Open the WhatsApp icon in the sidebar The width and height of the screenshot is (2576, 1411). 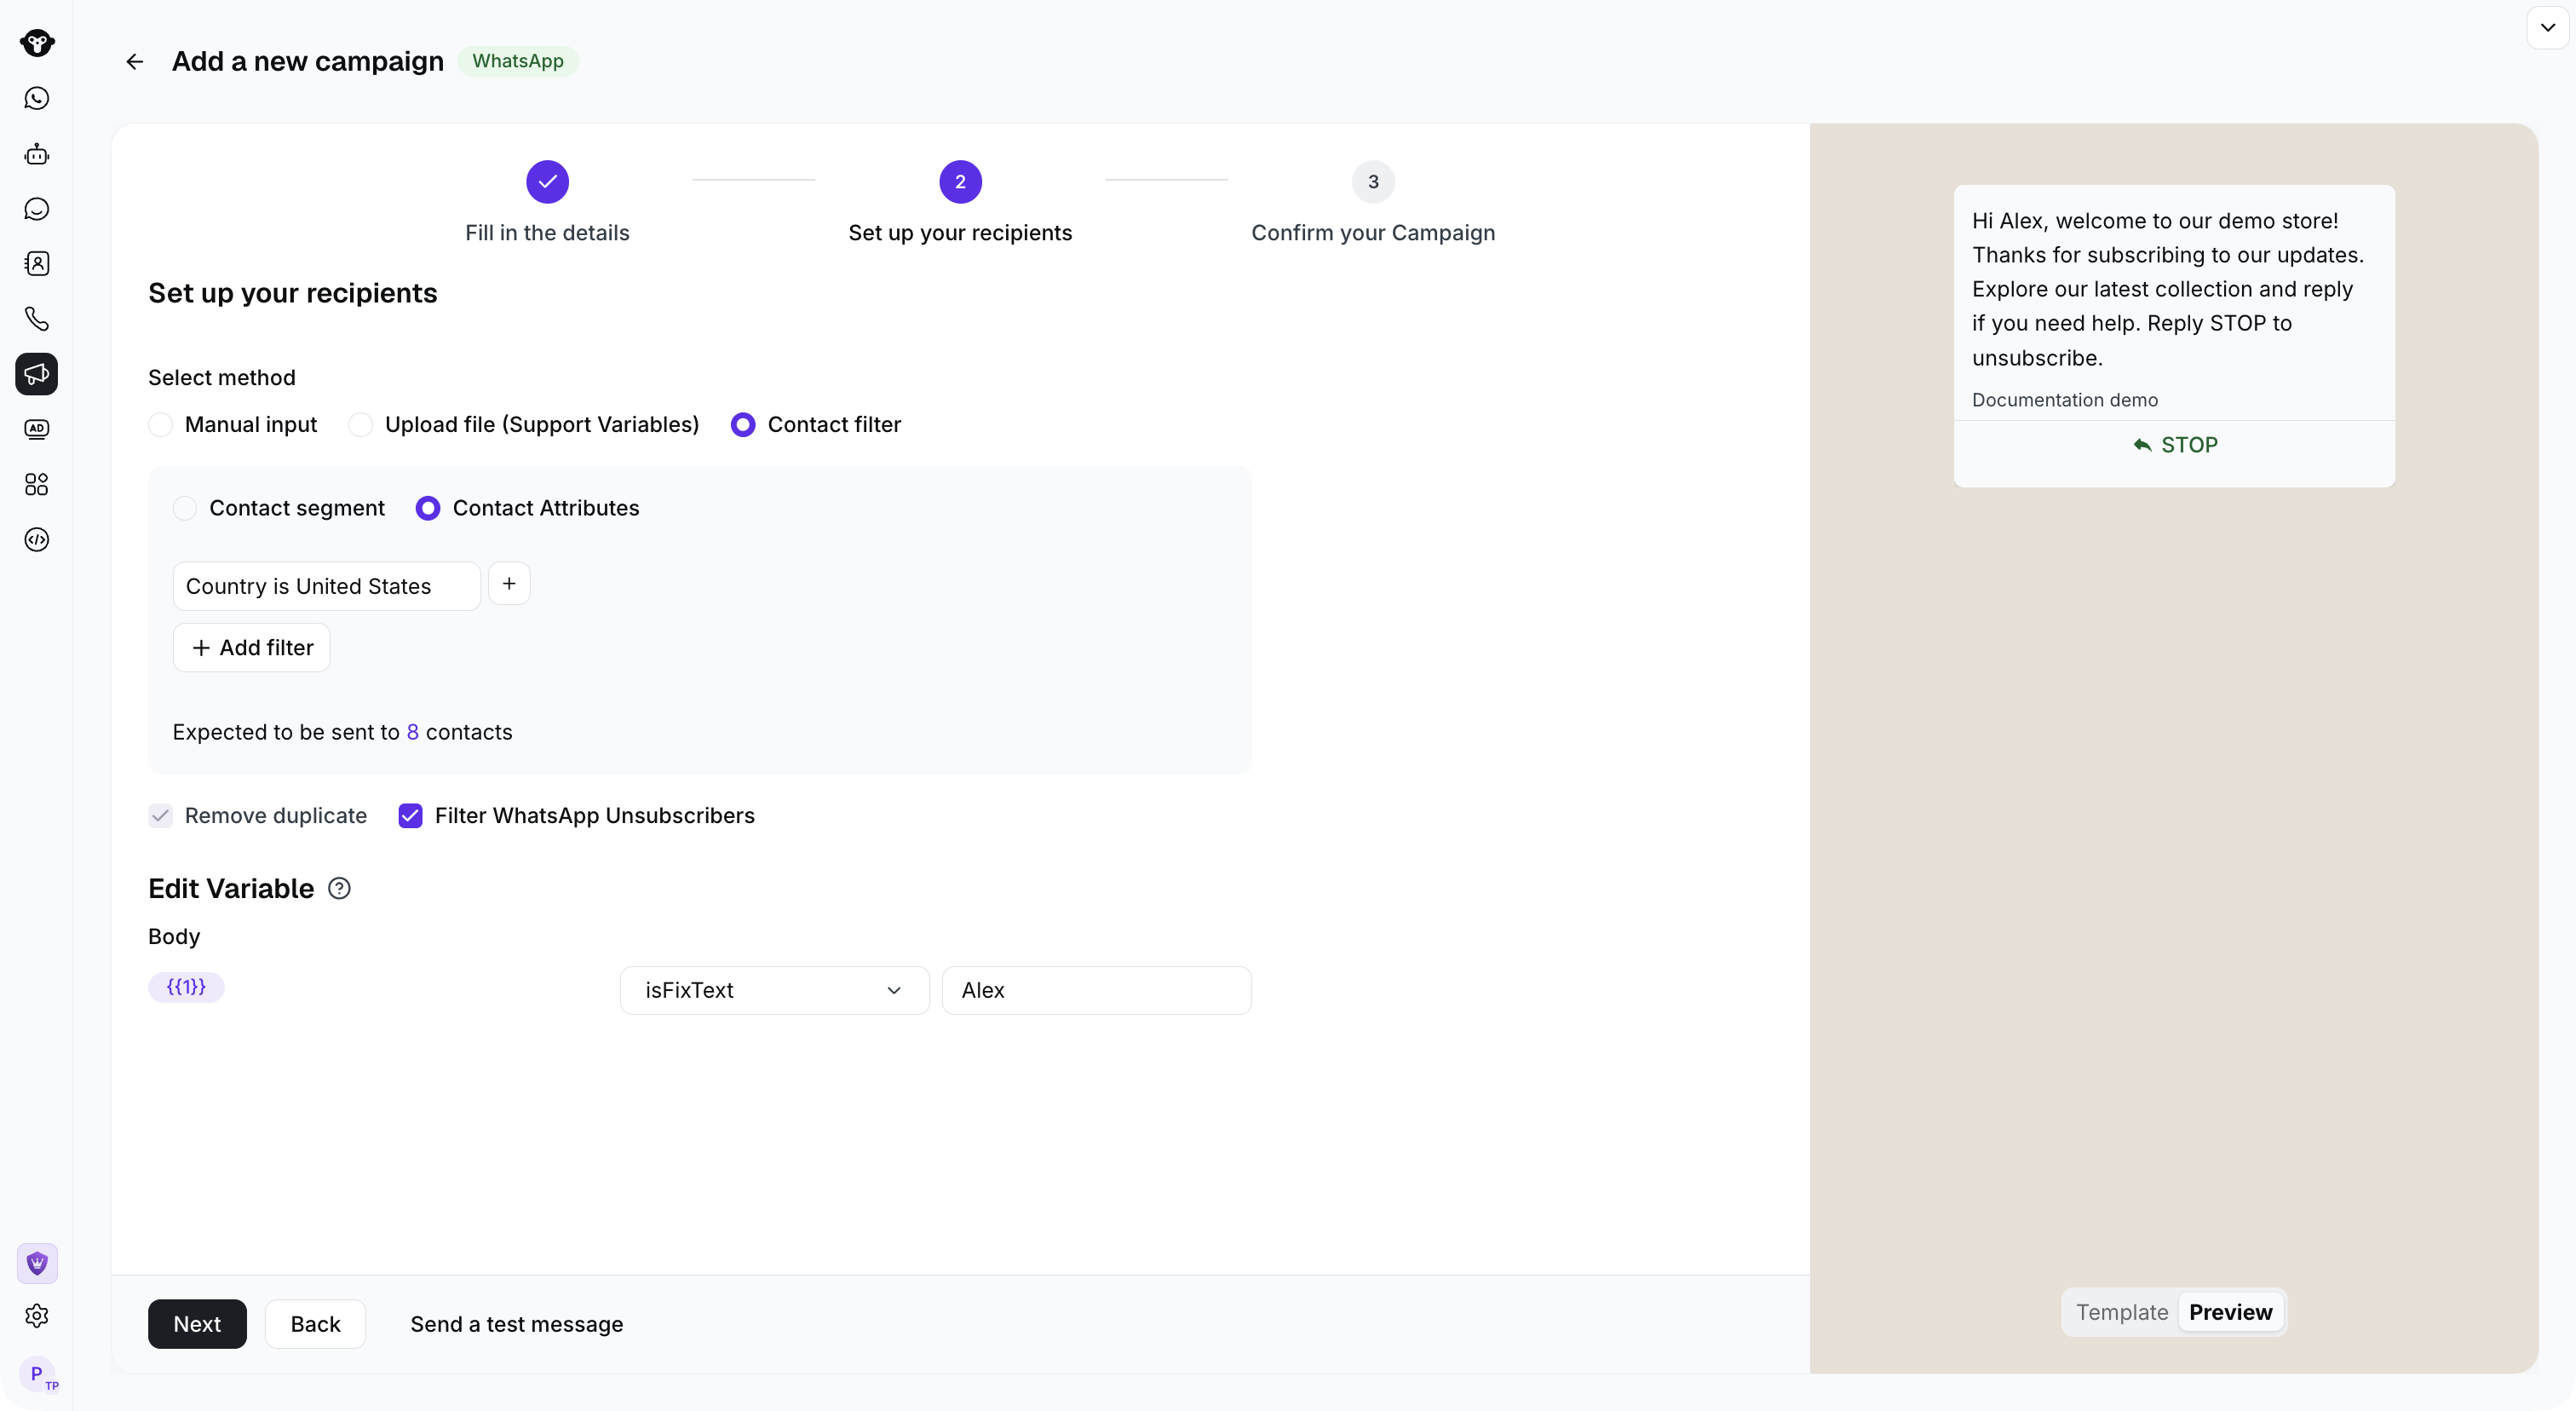click(x=37, y=98)
